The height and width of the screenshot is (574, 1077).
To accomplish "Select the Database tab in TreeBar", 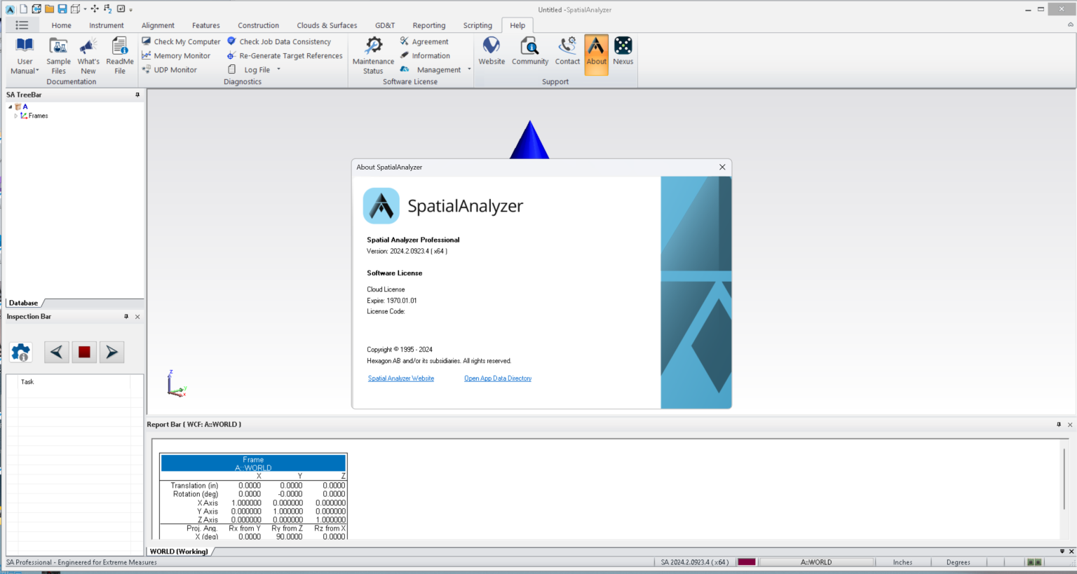I will coord(23,303).
